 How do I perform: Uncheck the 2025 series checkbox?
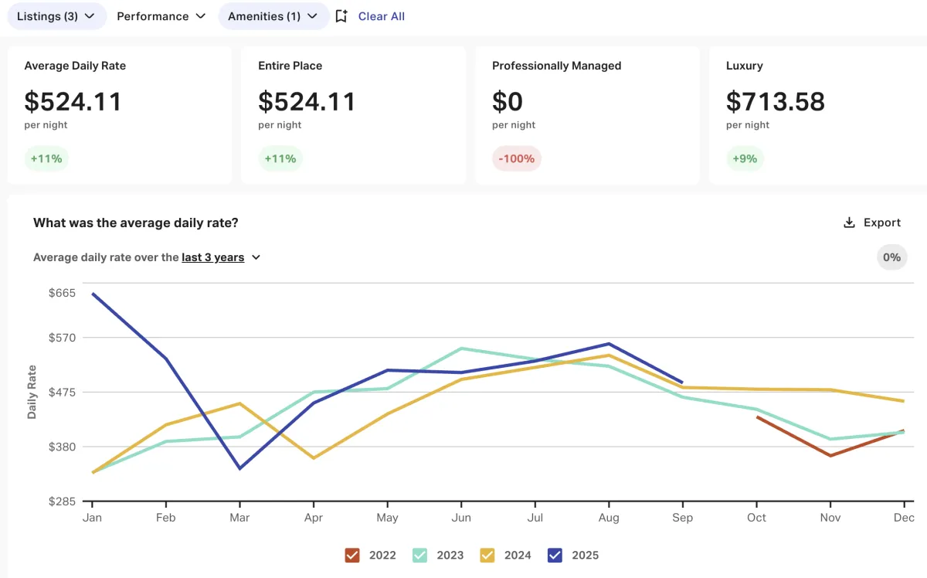click(x=555, y=555)
